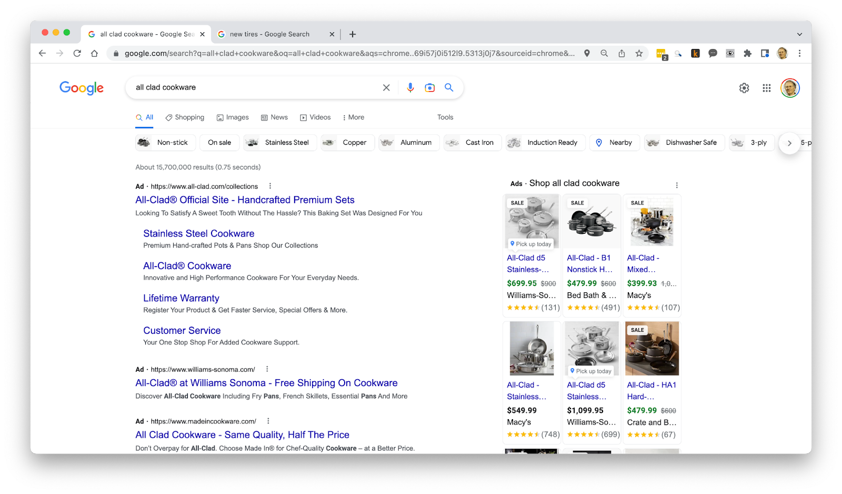This screenshot has height=494, width=842.
Task: Apply the 3-ply filter chip
Action: [x=751, y=143]
